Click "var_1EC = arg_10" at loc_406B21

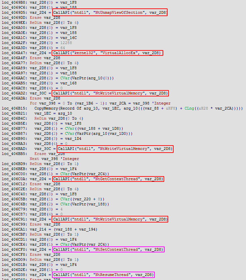point(53,113)
